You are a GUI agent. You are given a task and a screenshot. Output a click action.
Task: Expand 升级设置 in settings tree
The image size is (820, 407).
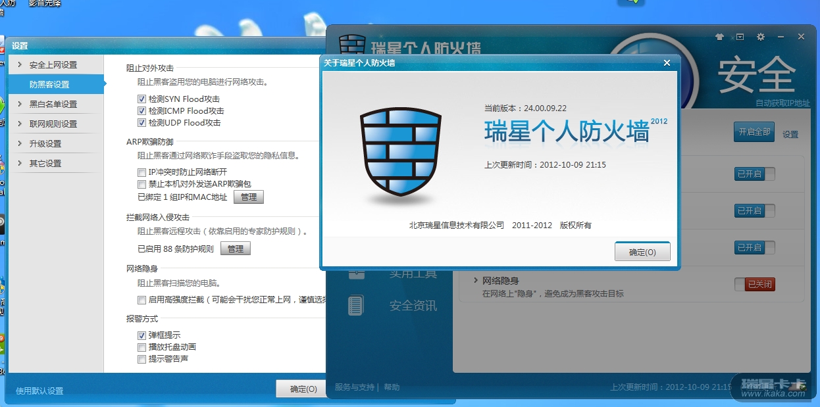point(20,143)
